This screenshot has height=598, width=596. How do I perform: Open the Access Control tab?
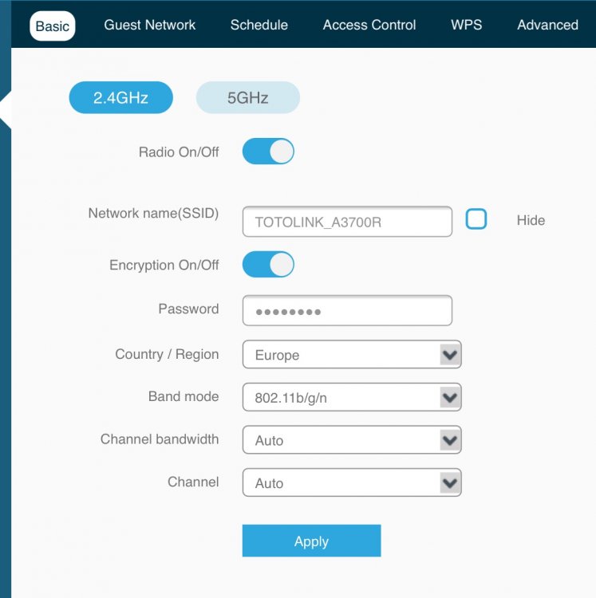pyautogui.click(x=369, y=25)
